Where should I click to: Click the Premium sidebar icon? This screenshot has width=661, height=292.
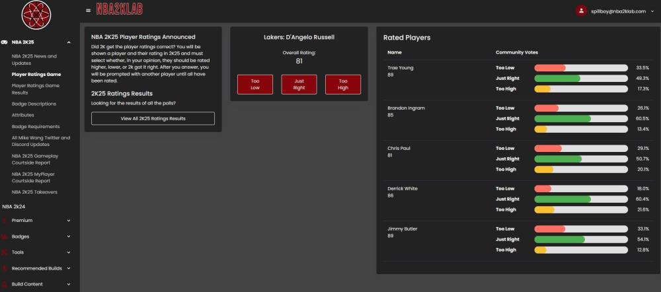5,220
